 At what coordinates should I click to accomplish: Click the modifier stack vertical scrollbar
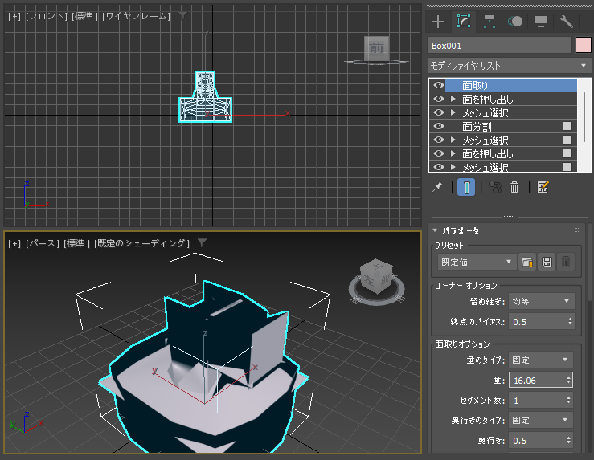pos(585,118)
